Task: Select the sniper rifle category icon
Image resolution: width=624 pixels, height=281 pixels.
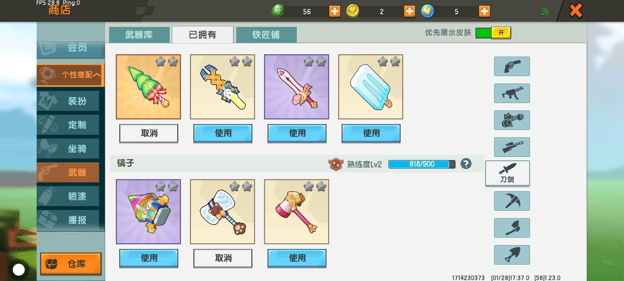Action: (512, 147)
